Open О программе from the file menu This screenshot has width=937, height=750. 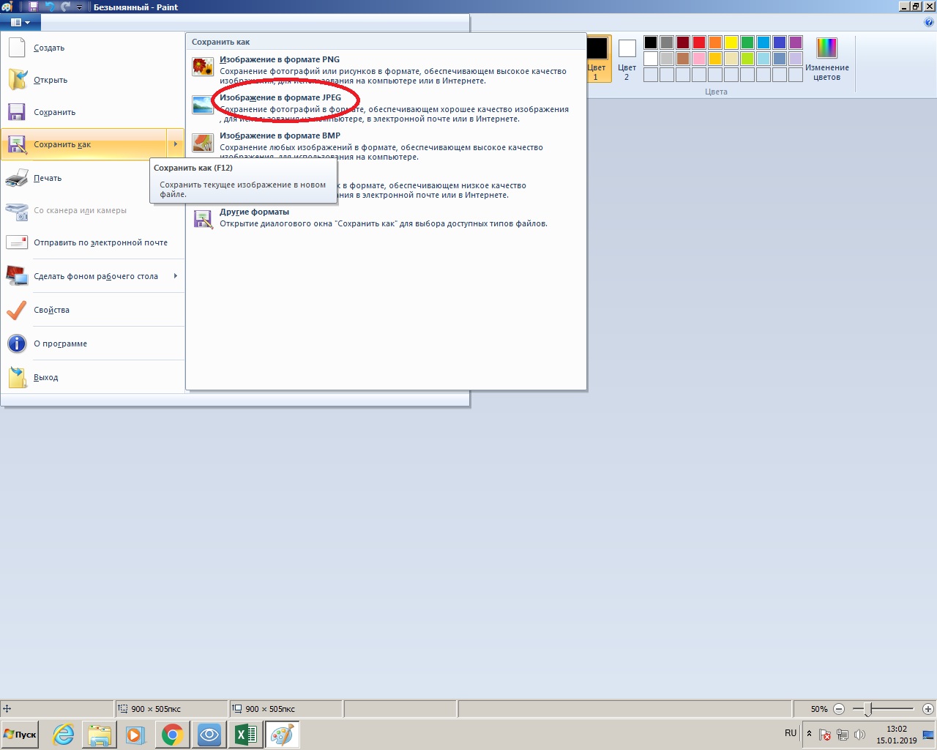coord(92,344)
